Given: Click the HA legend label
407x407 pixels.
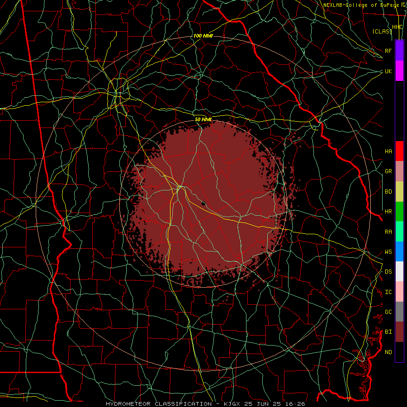Looking at the screenshot, I should point(388,151).
